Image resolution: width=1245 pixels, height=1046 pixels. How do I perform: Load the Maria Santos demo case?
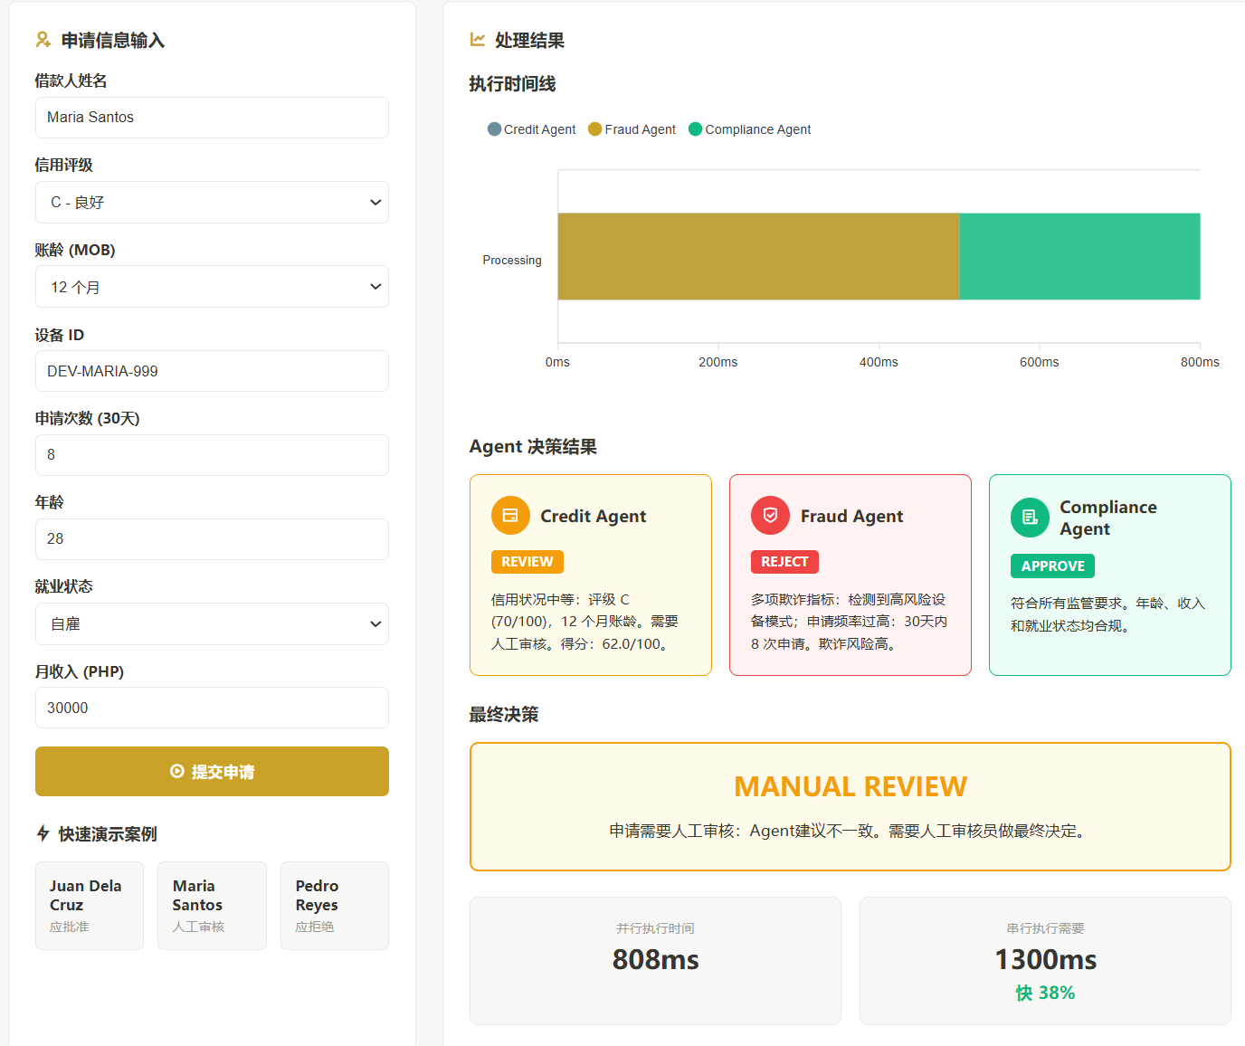212,906
